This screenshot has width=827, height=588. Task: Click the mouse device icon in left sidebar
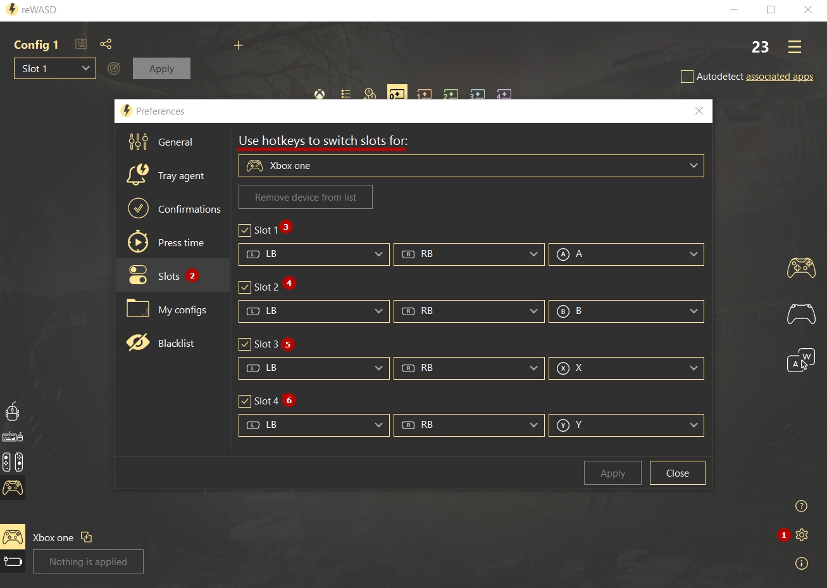[x=13, y=411]
